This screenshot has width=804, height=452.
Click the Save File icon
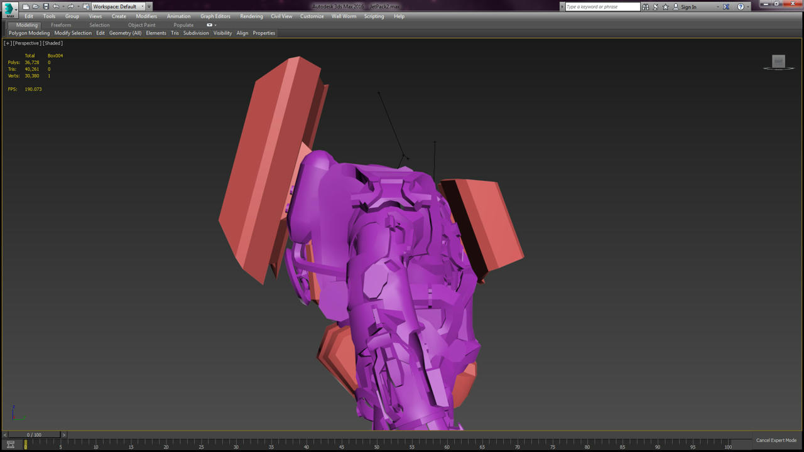pyautogui.click(x=46, y=6)
